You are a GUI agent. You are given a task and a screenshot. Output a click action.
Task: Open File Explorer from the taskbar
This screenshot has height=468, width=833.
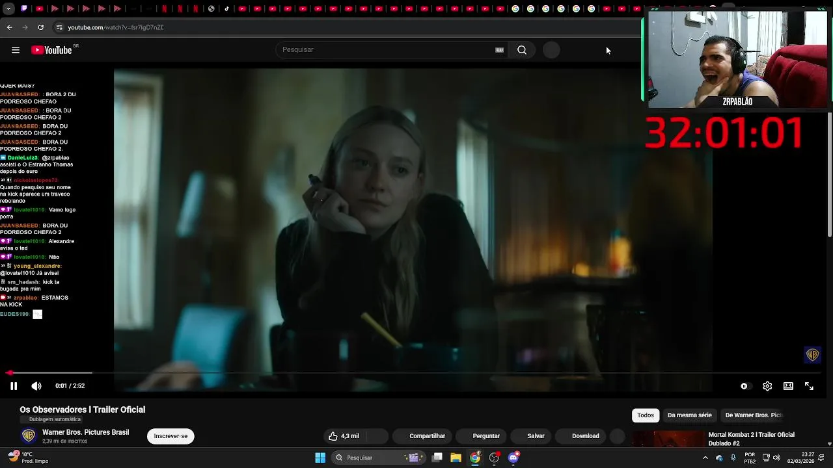(456, 458)
